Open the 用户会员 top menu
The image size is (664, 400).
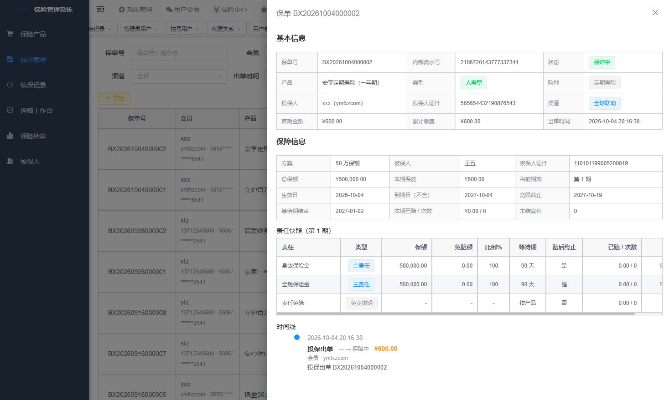(183, 10)
